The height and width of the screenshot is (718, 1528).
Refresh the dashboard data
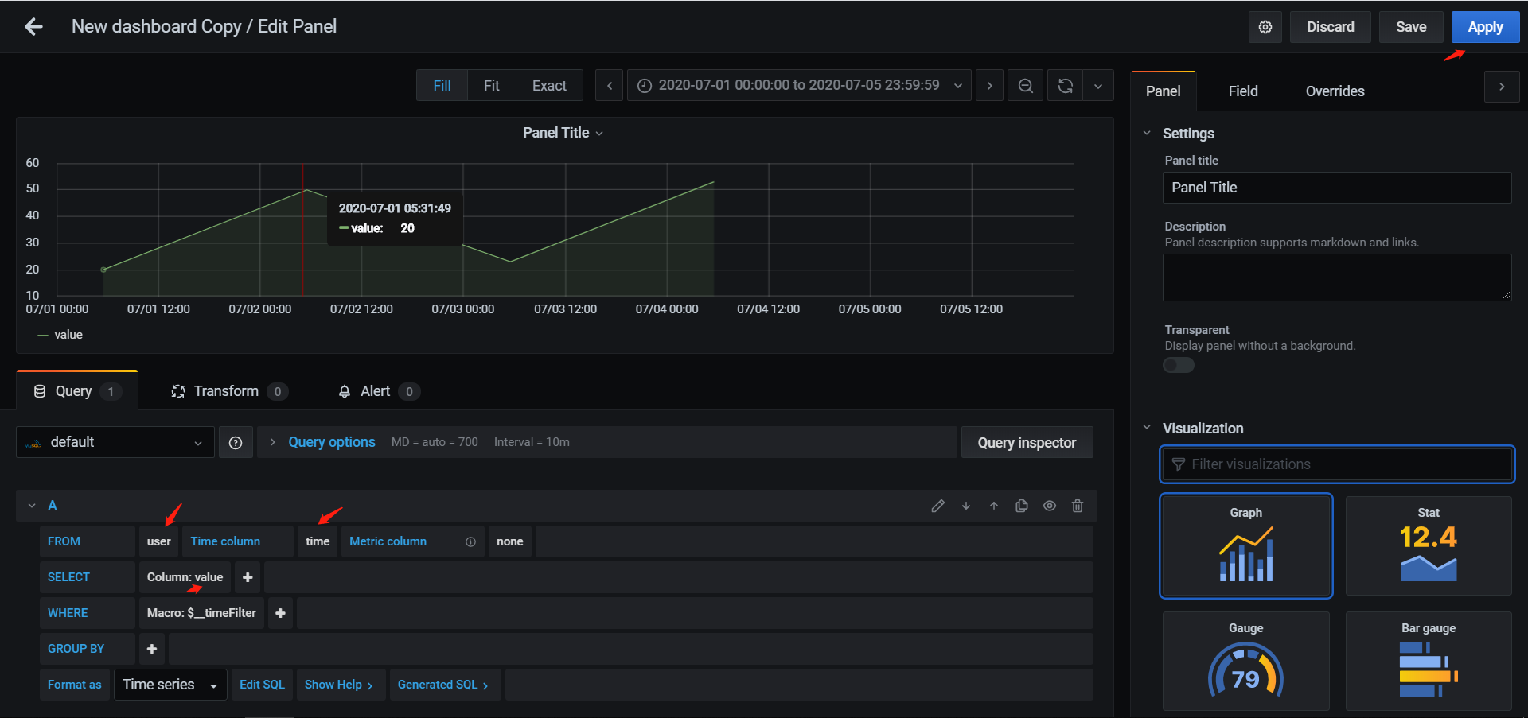pyautogui.click(x=1064, y=85)
